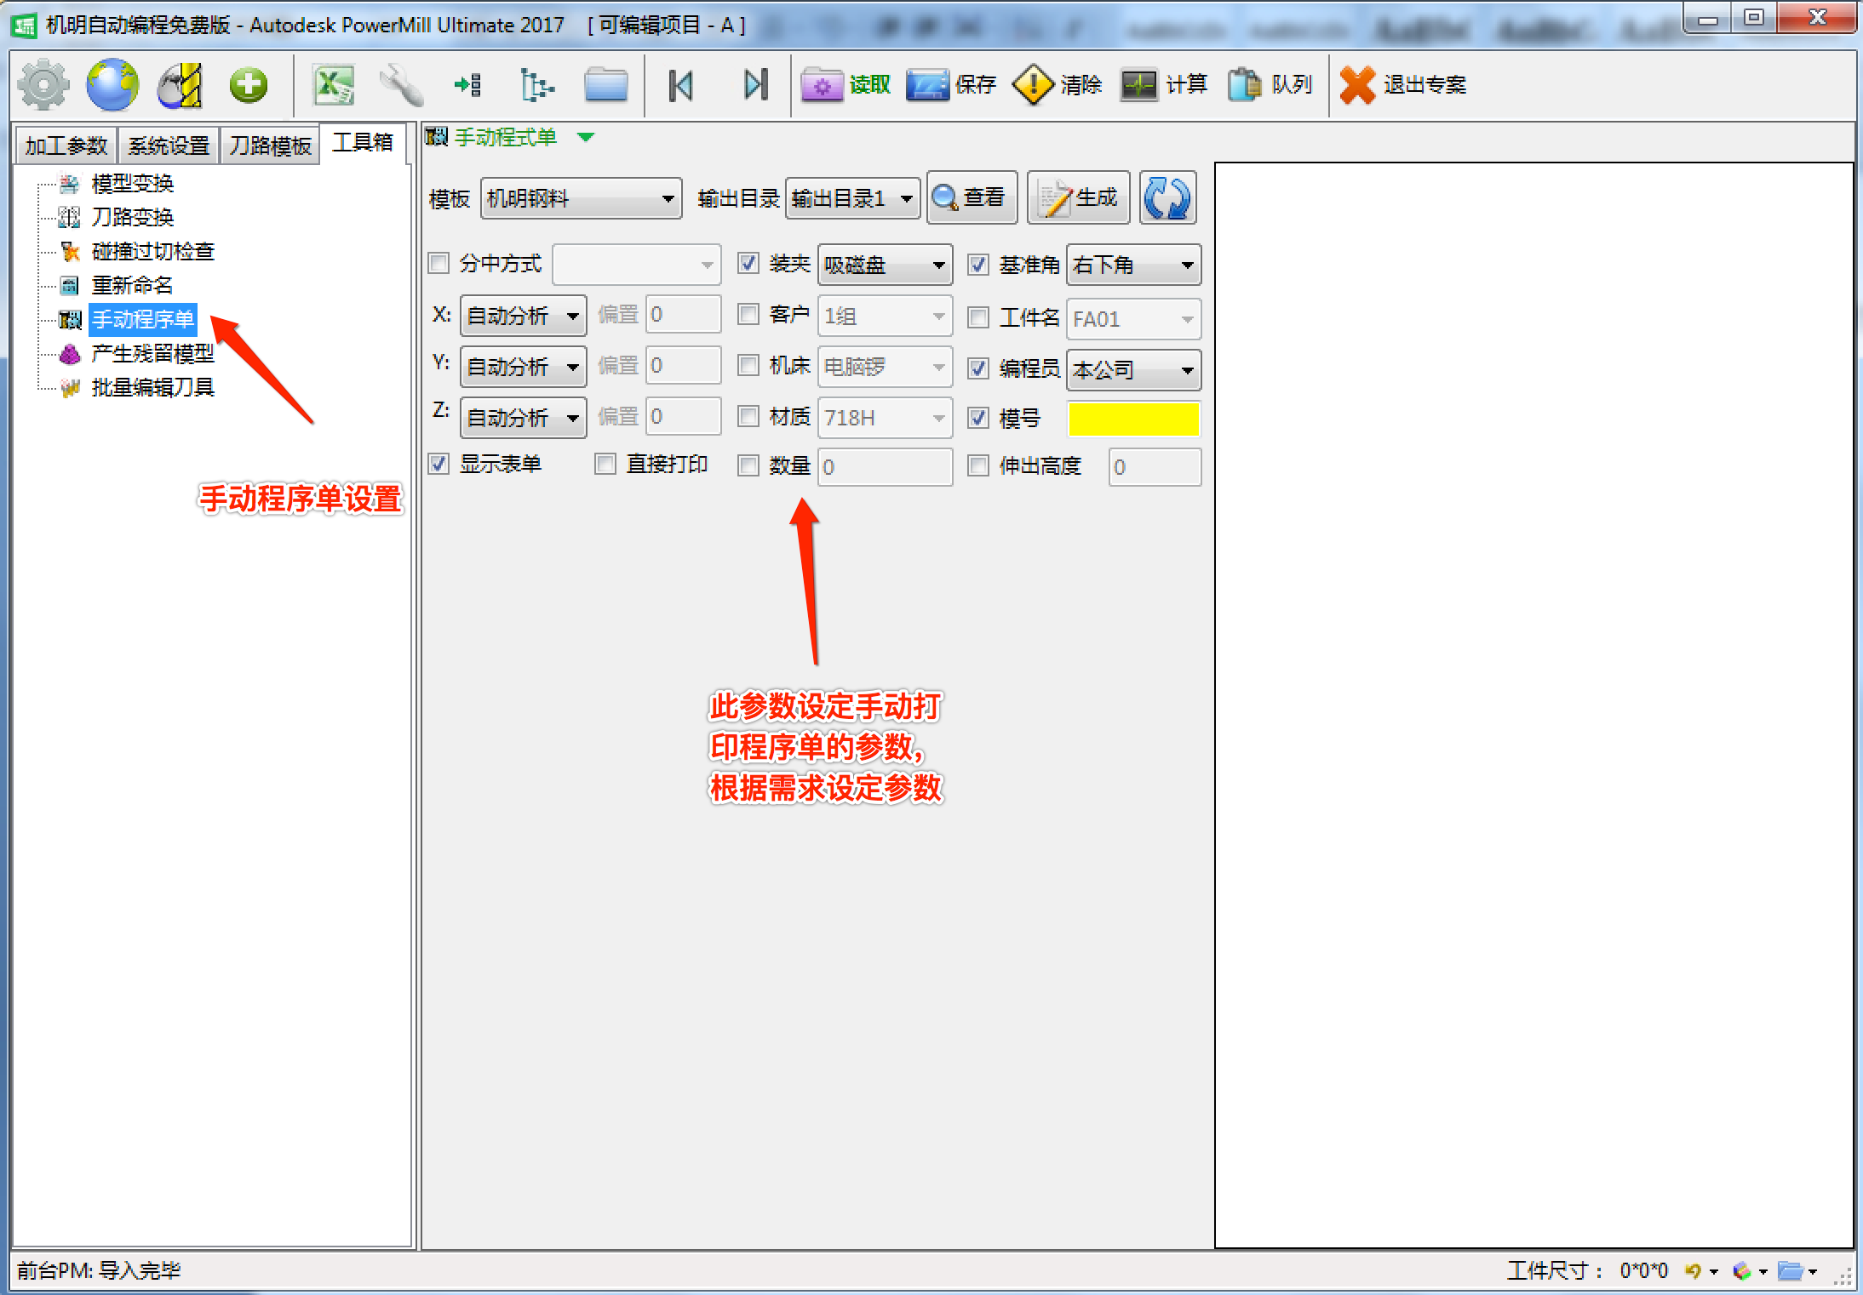This screenshot has width=1863, height=1295.
Task: Click the 查看 view button
Action: [972, 197]
